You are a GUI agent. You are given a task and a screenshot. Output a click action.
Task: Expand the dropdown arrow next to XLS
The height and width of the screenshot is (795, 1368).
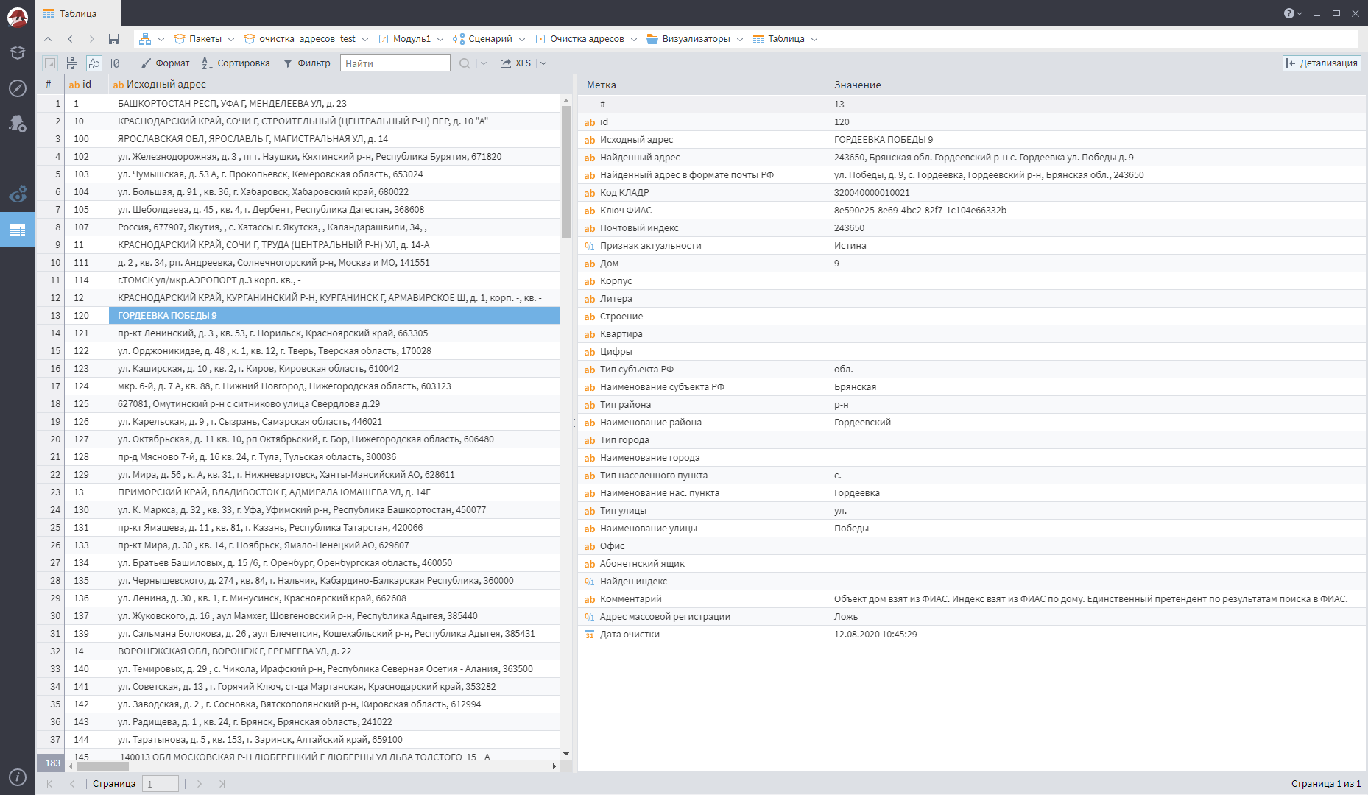point(543,63)
